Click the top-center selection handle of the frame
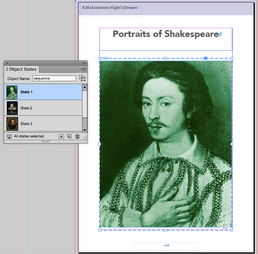 (x=165, y=58)
